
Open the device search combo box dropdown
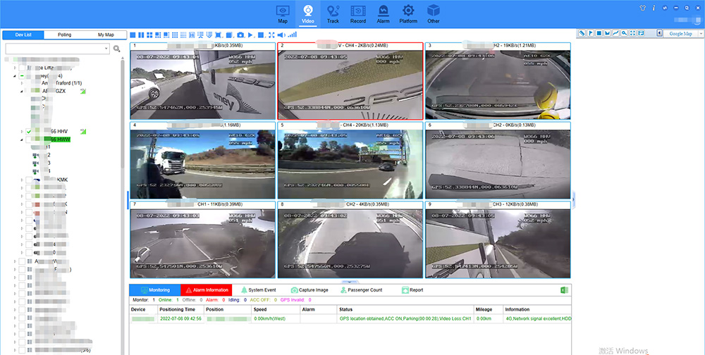(x=106, y=49)
